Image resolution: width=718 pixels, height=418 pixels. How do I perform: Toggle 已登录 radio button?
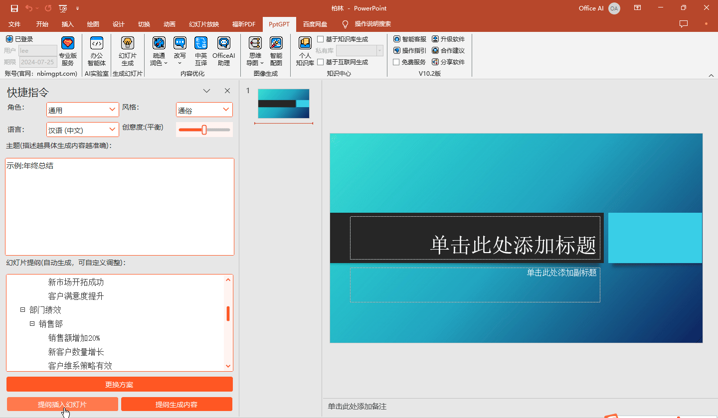point(9,39)
